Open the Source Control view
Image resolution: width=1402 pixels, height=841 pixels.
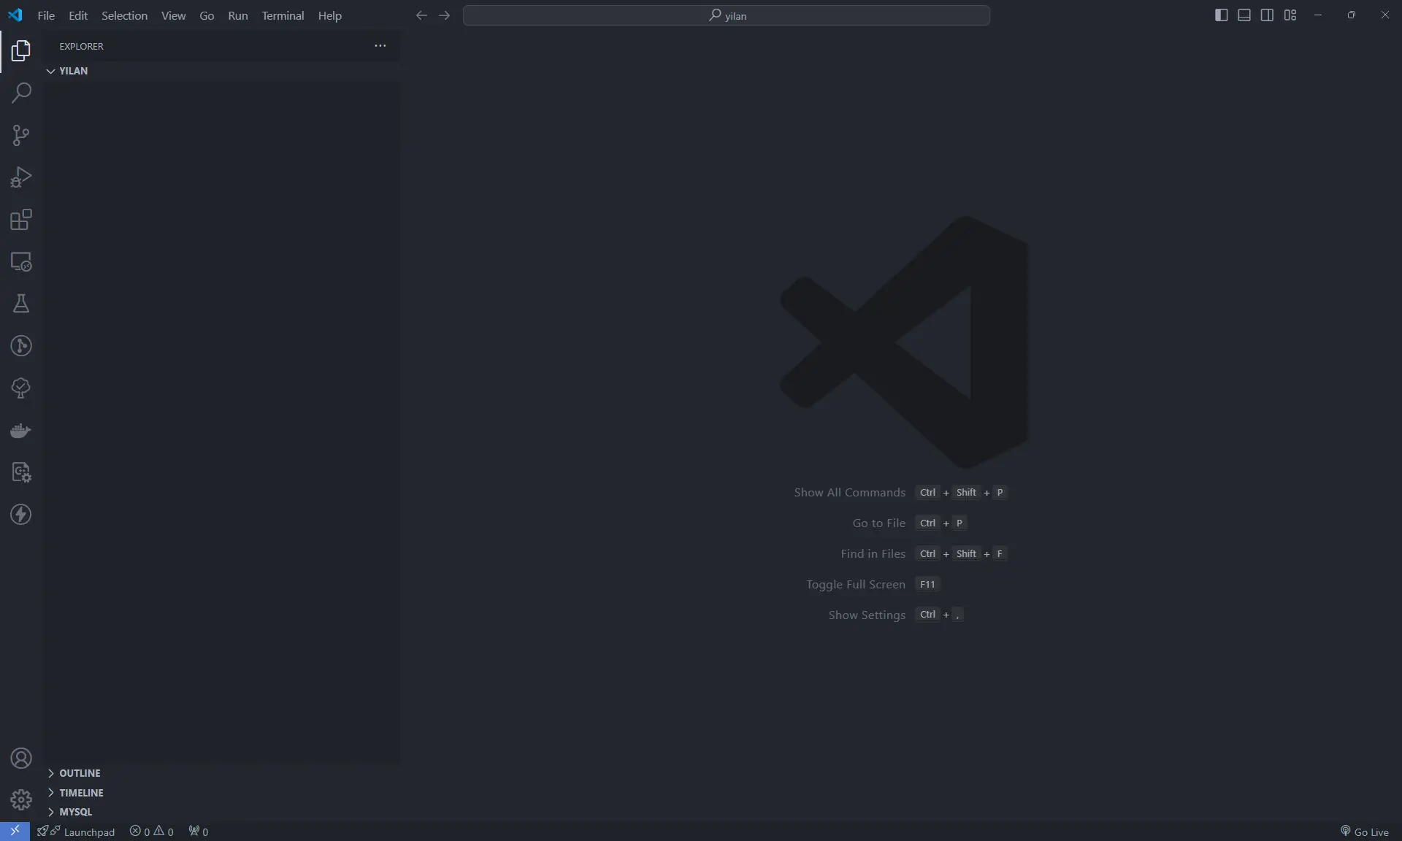tap(21, 135)
